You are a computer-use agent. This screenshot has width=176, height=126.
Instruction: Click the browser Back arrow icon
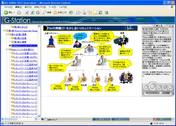[6, 12]
